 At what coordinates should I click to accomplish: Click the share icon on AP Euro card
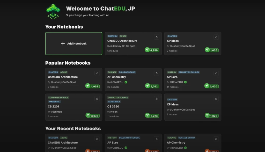[x=216, y=73]
